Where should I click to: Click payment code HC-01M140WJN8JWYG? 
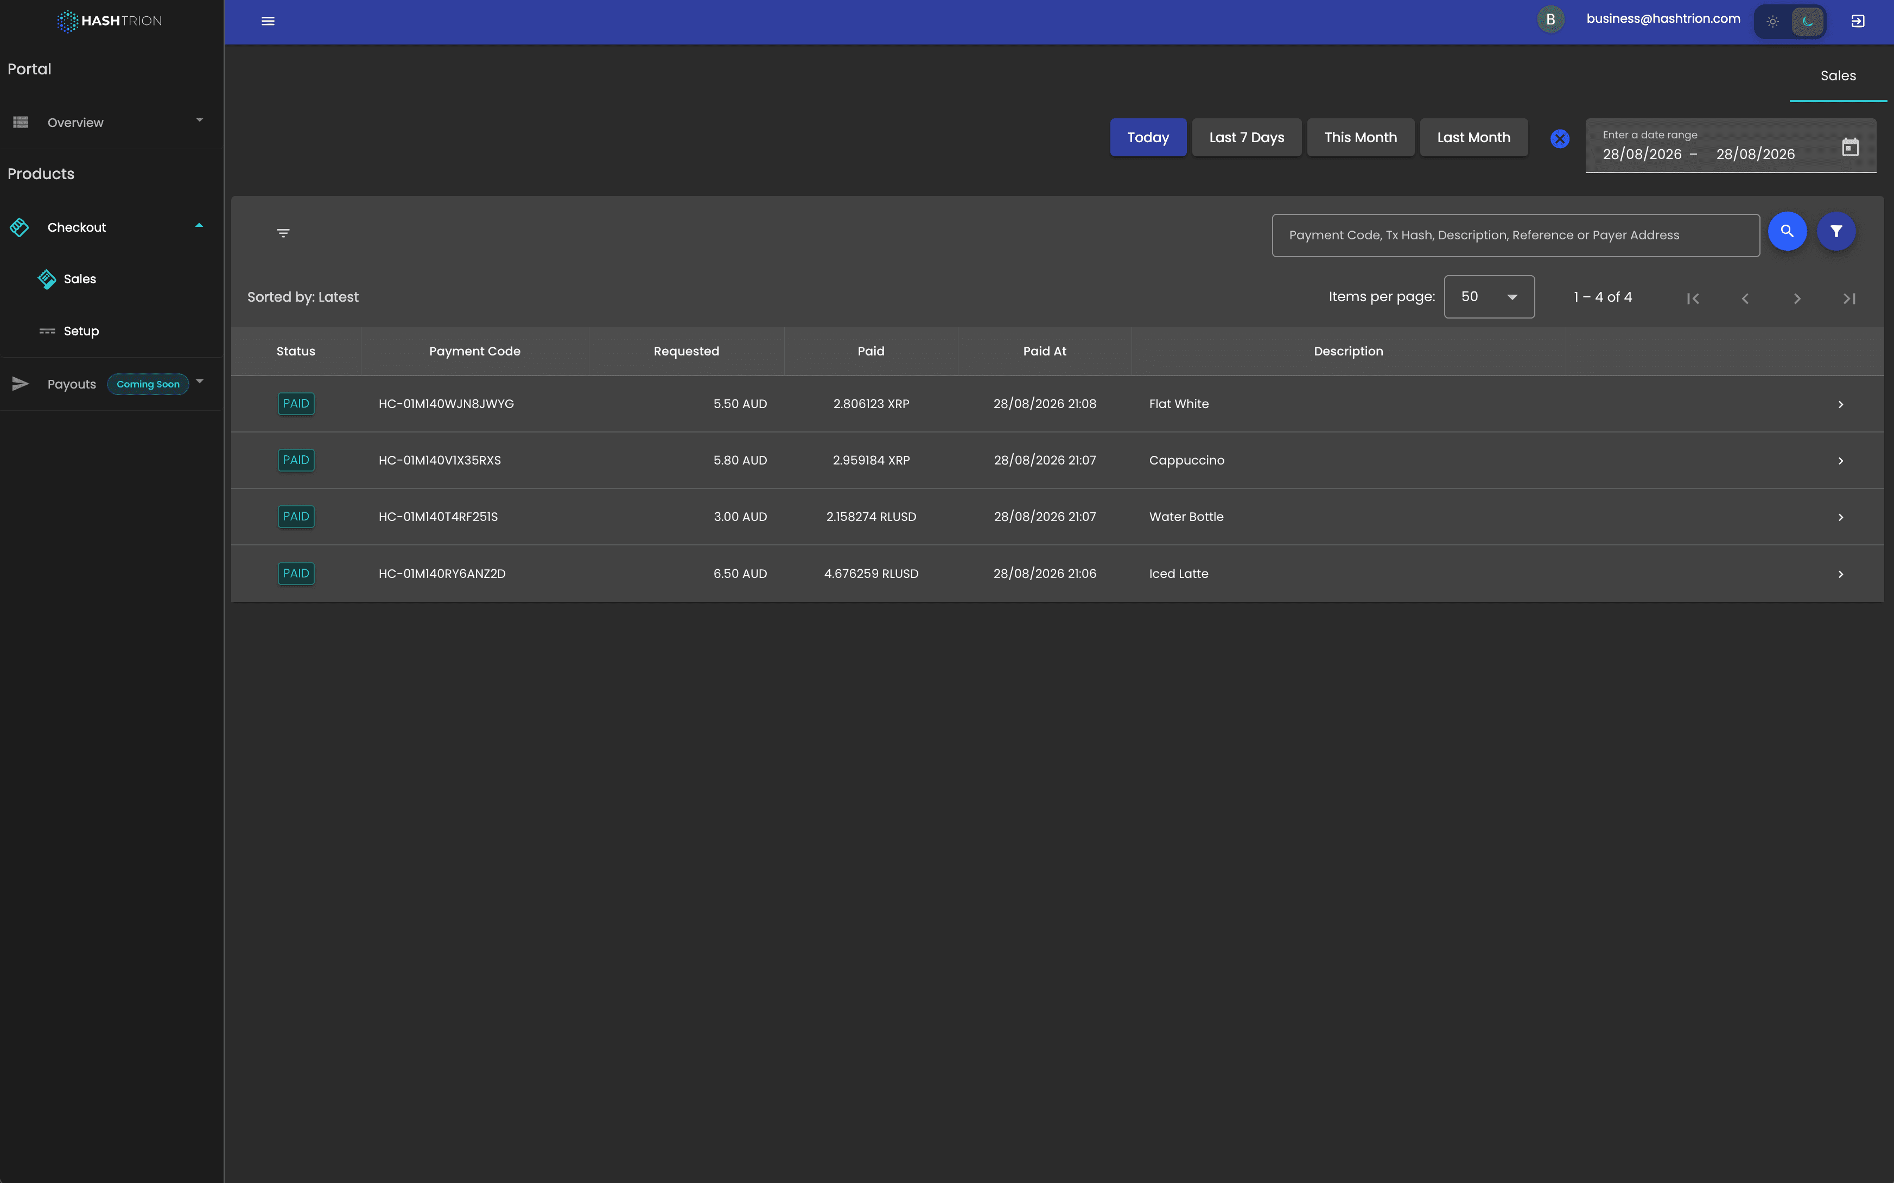[x=446, y=404]
